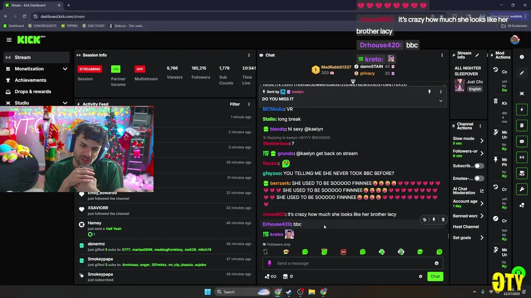The width and height of the screenshot is (531, 298).
Task: Click the Kick logo
Action: 30,40
